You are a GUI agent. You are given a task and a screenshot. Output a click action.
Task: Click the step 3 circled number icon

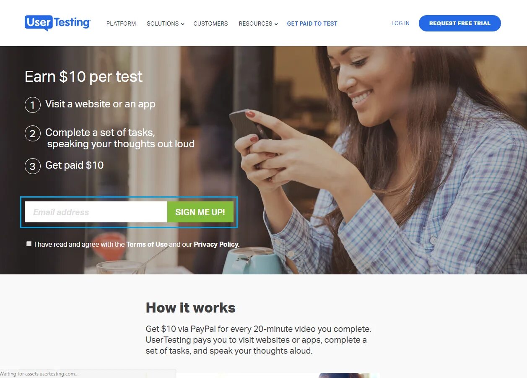click(x=33, y=166)
